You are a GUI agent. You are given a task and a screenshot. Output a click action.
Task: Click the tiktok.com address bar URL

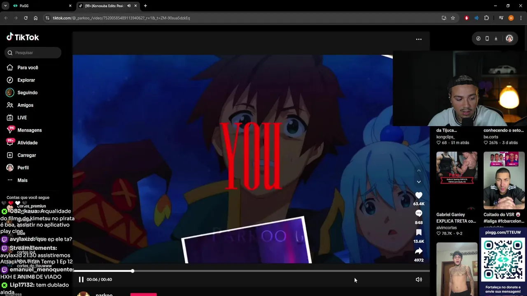tap(121, 18)
